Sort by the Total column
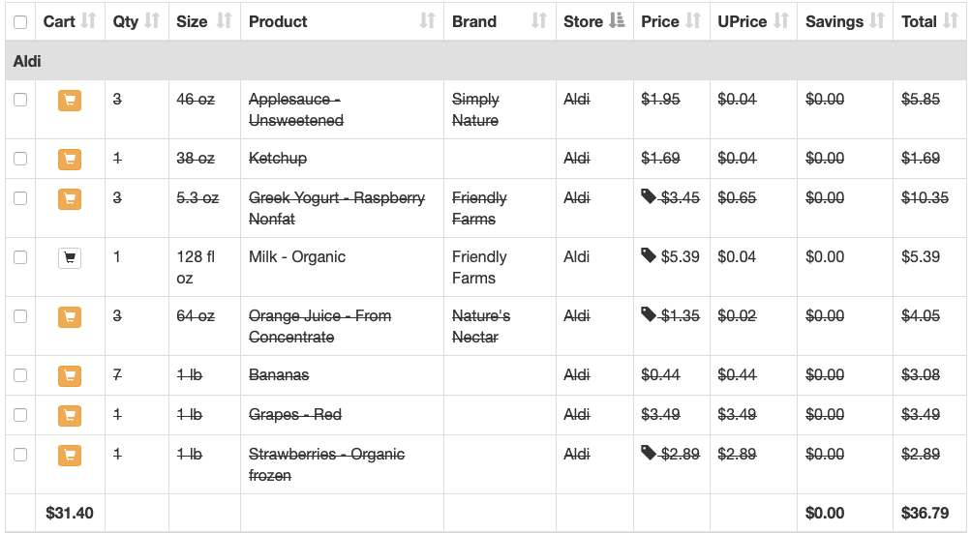 click(929, 21)
